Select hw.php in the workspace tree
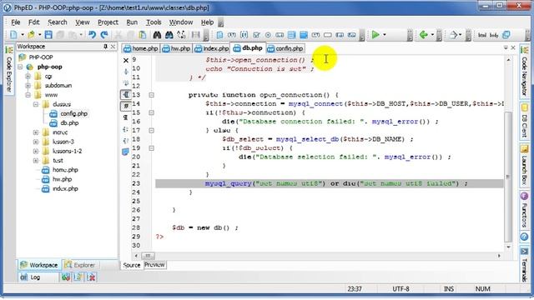The image size is (534, 300). [62, 179]
